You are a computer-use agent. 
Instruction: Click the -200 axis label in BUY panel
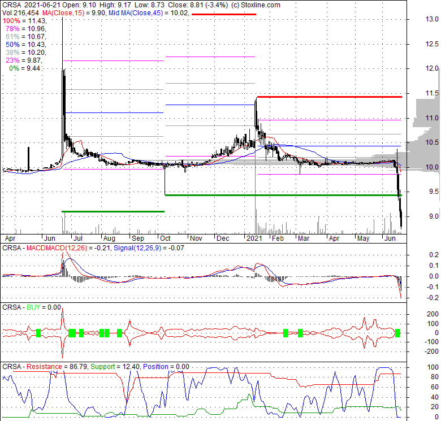click(431, 351)
